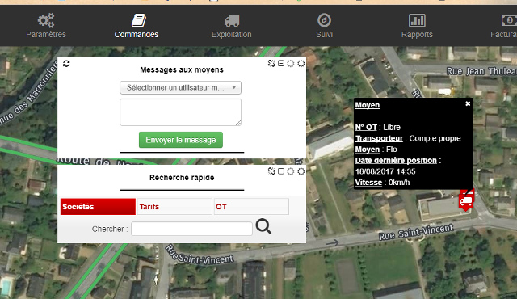Open the Commandes menu

click(x=137, y=25)
